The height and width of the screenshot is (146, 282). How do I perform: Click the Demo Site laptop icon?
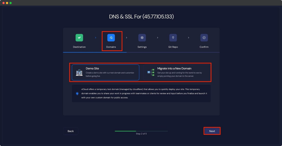coord(79,72)
